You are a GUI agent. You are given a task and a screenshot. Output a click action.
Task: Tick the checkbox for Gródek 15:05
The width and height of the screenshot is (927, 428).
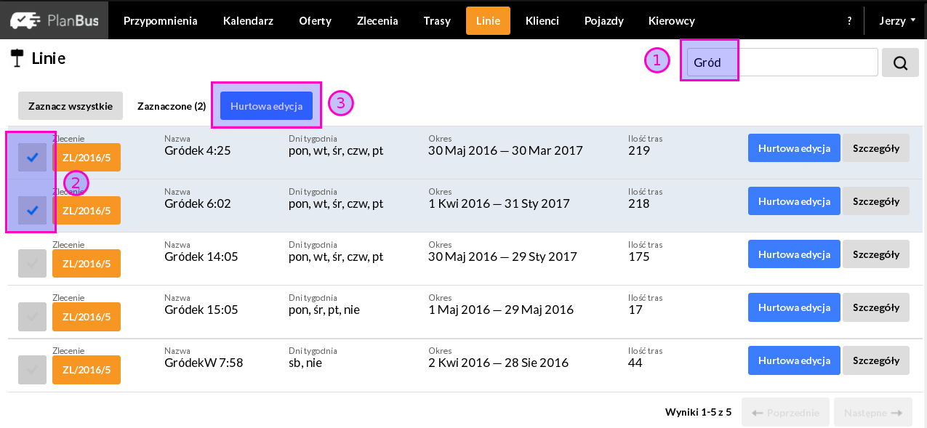pos(32,316)
